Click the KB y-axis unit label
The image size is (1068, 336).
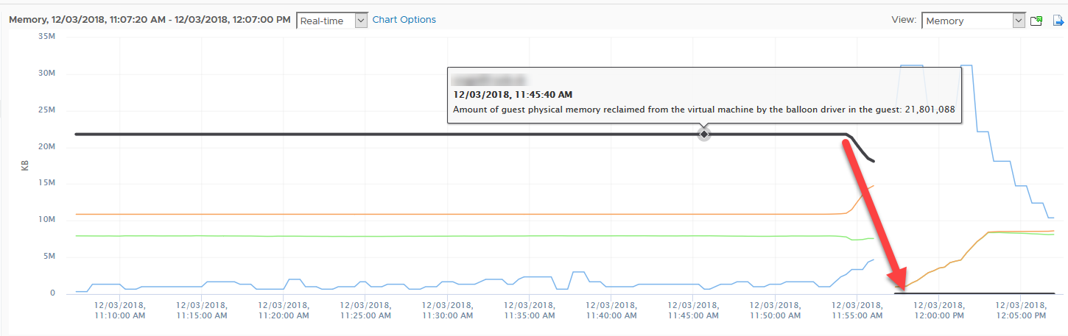pos(24,165)
